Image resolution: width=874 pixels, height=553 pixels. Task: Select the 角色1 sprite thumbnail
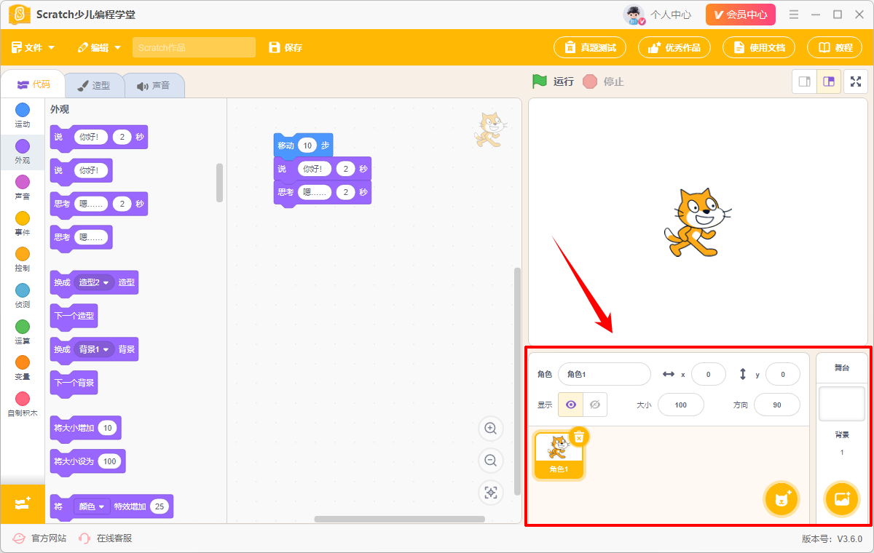(559, 455)
